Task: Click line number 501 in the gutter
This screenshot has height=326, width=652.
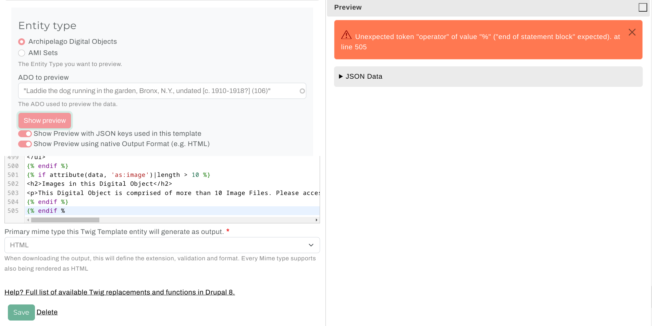Action: click(x=13, y=175)
